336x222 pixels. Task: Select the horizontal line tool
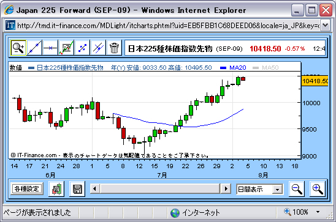[x=50, y=48]
